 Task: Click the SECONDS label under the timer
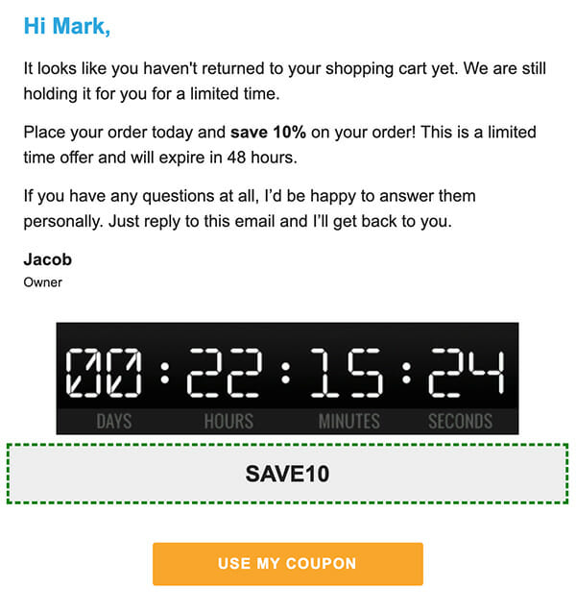coord(461,421)
